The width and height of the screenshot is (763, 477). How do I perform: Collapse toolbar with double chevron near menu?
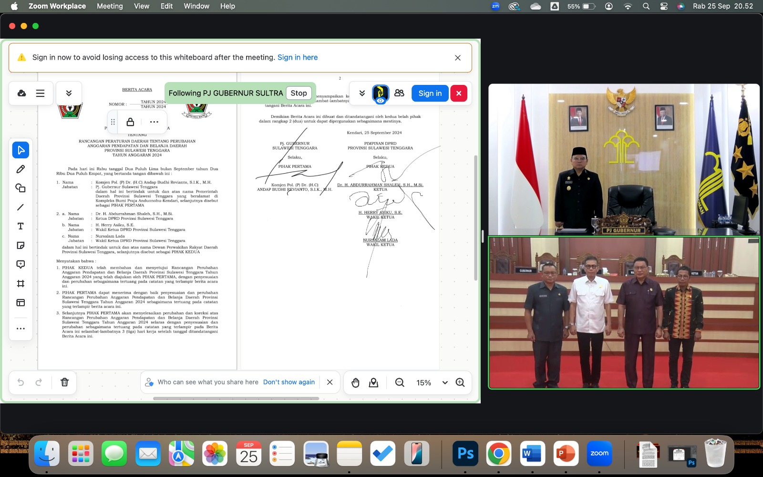coord(69,93)
